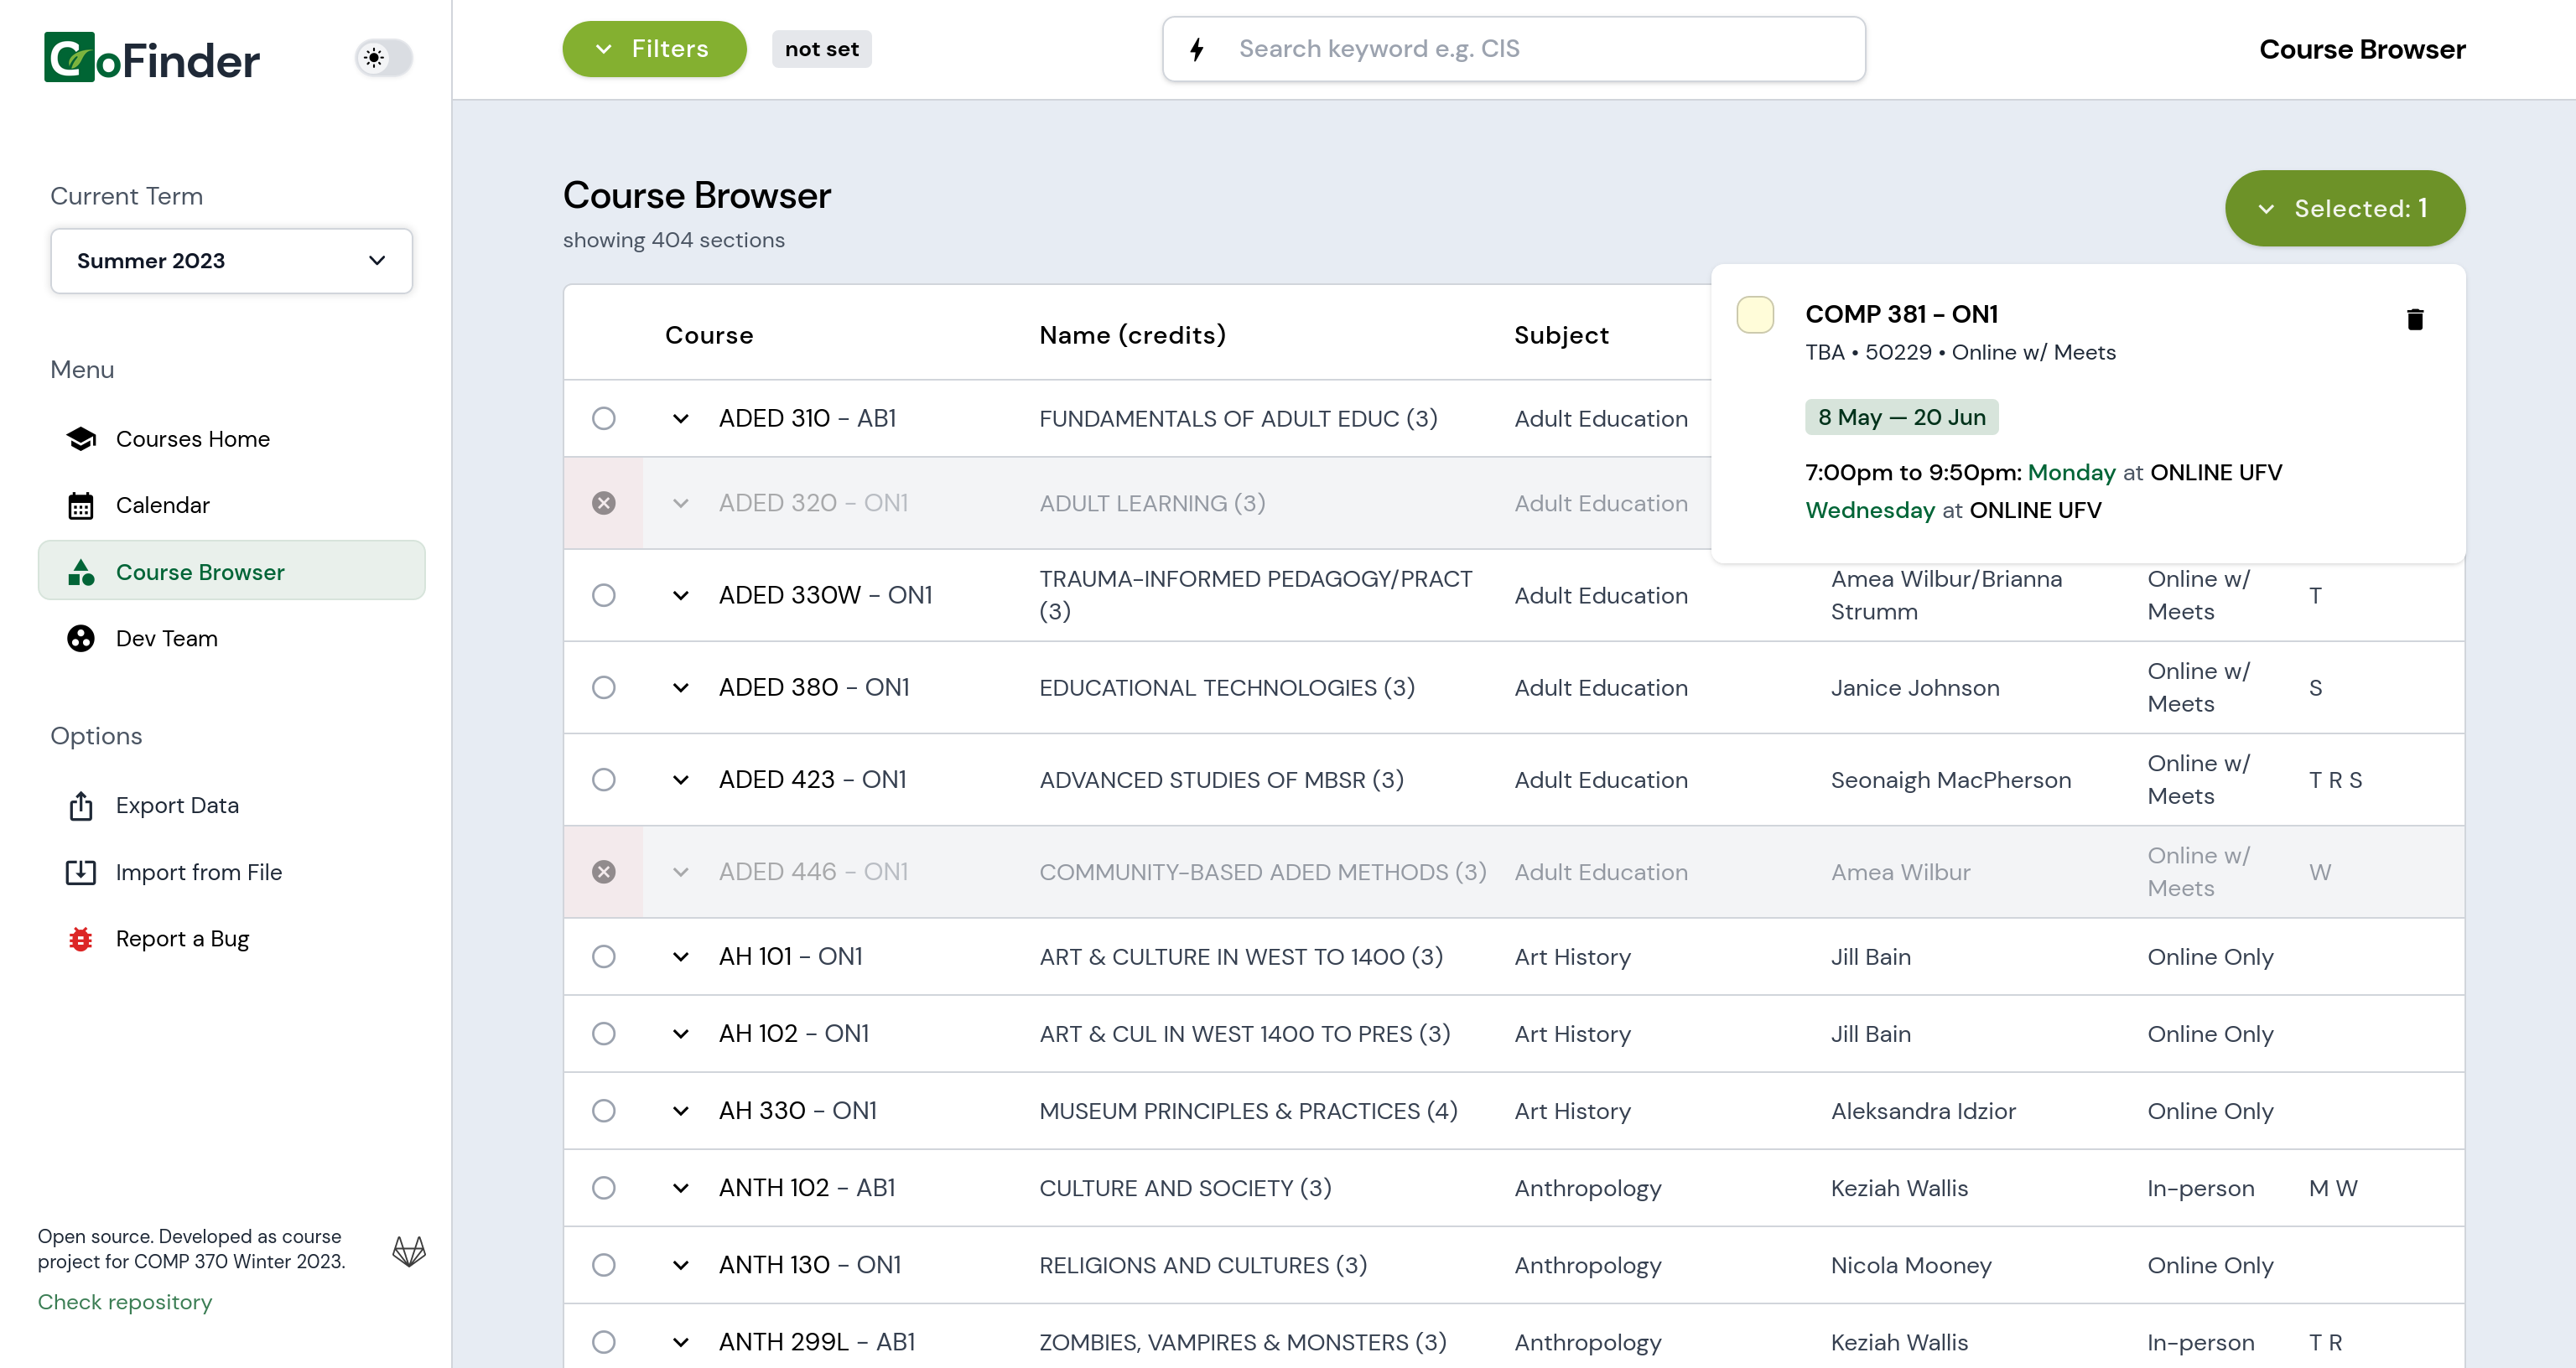The image size is (2576, 1368).
Task: Delete COMP 381 selection with trash icon
Action: tap(2414, 319)
